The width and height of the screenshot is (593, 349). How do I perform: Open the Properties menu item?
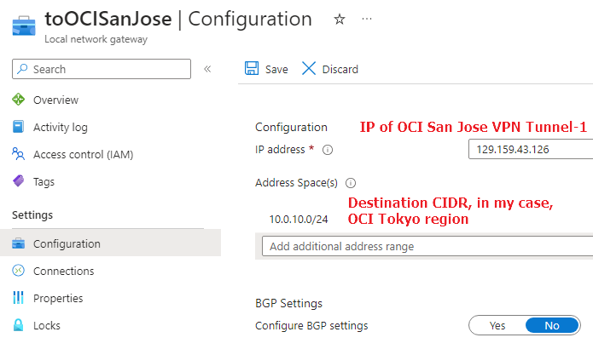pos(58,298)
